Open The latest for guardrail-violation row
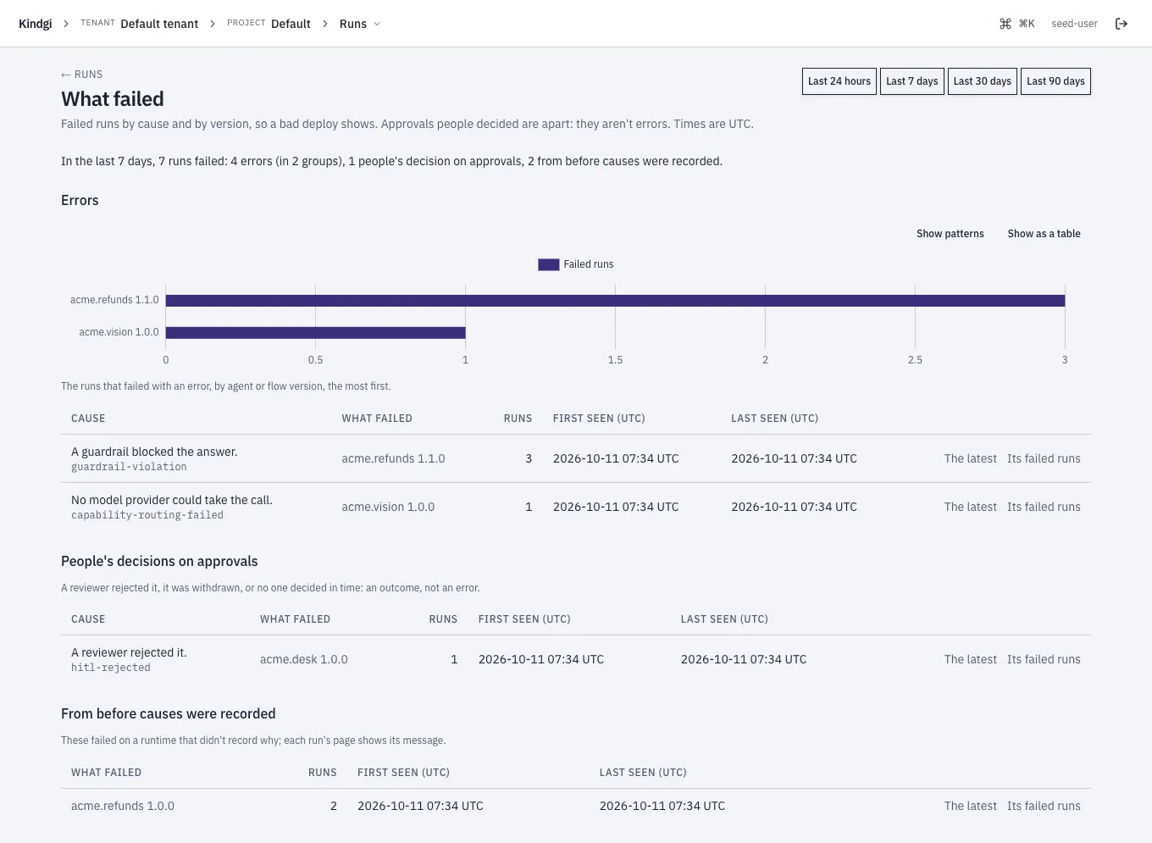This screenshot has width=1152, height=843. click(x=971, y=458)
